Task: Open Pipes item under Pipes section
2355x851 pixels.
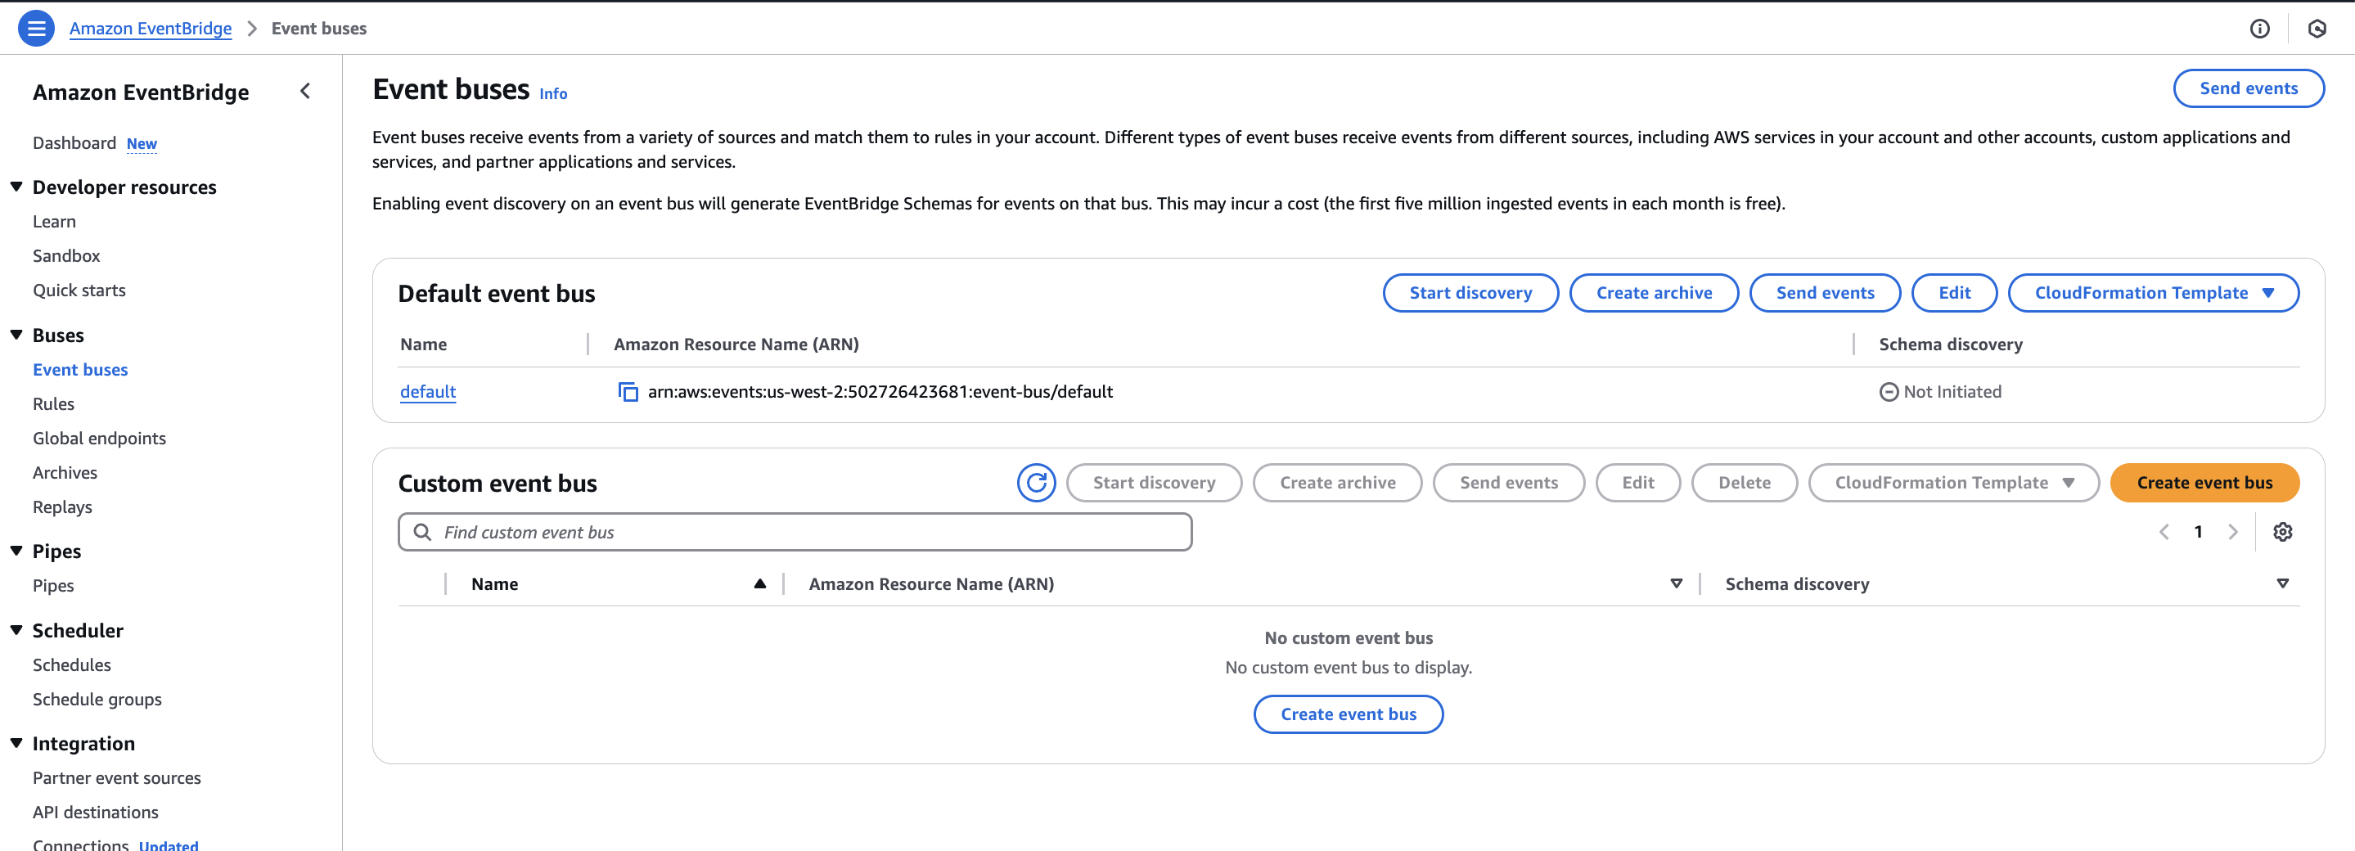Action: 53,586
